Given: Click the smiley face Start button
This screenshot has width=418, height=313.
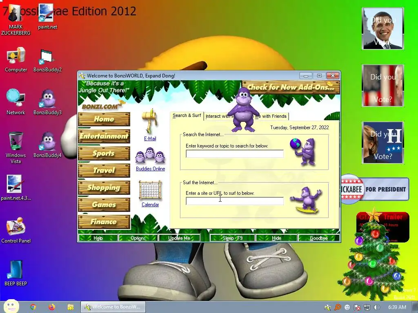Looking at the screenshot, I should [11, 306].
